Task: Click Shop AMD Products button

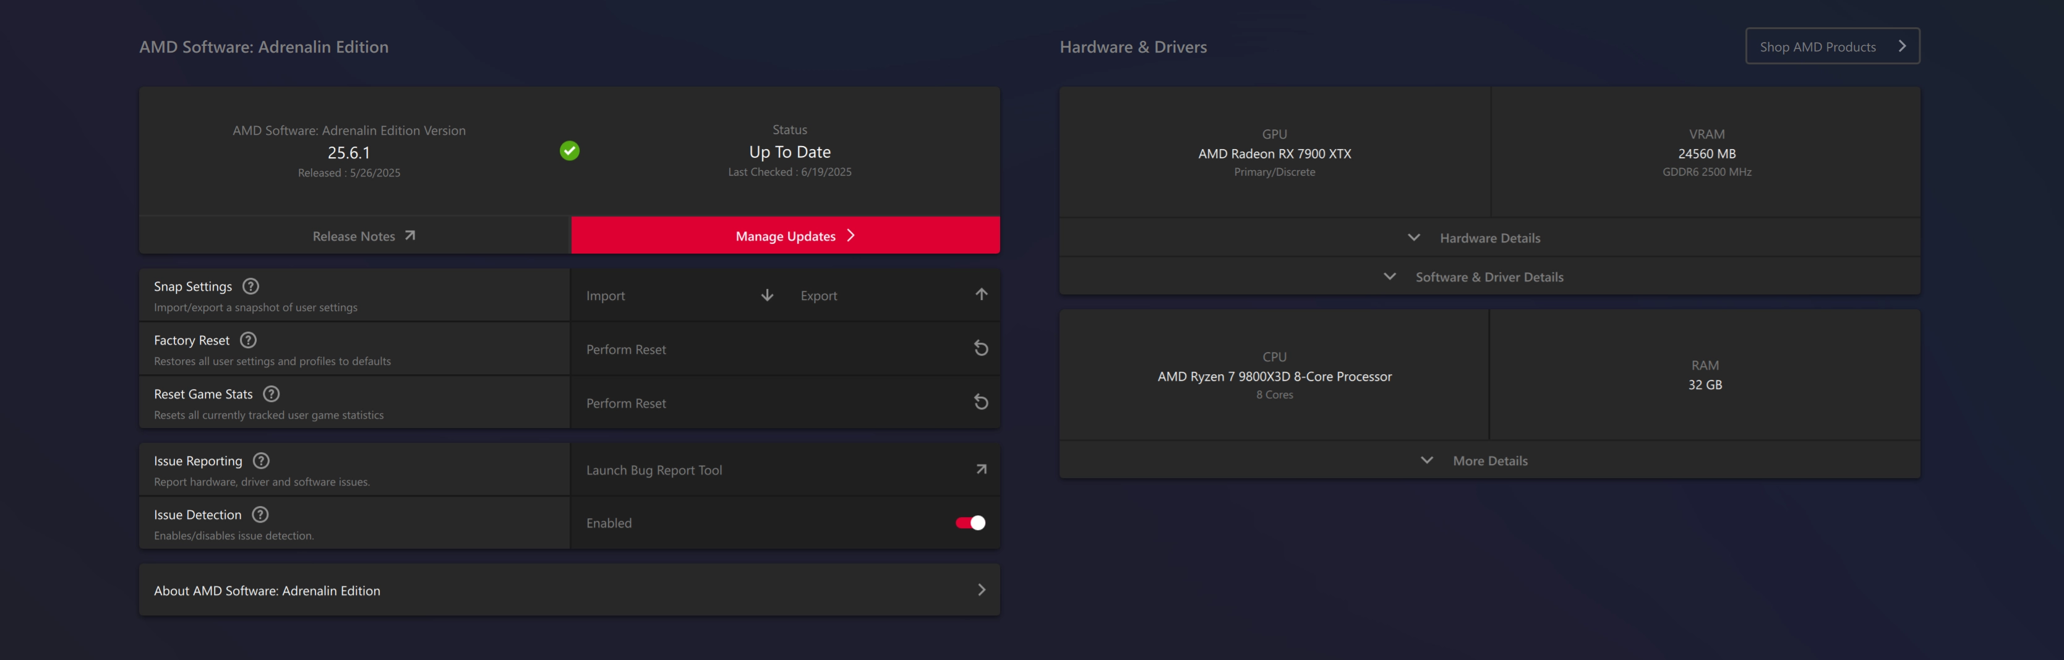Action: pos(1833,46)
